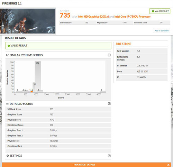This screenshot has height=167, width=173.
Task: Click the Graphics Score summary cell
Action: 78,23
